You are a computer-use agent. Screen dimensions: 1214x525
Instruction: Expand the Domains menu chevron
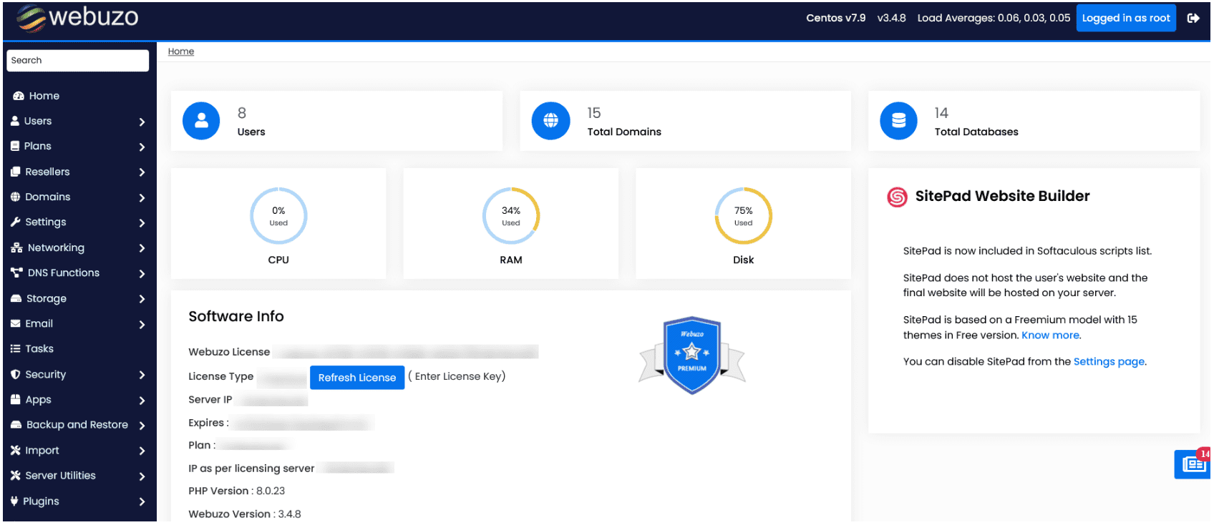click(x=142, y=197)
